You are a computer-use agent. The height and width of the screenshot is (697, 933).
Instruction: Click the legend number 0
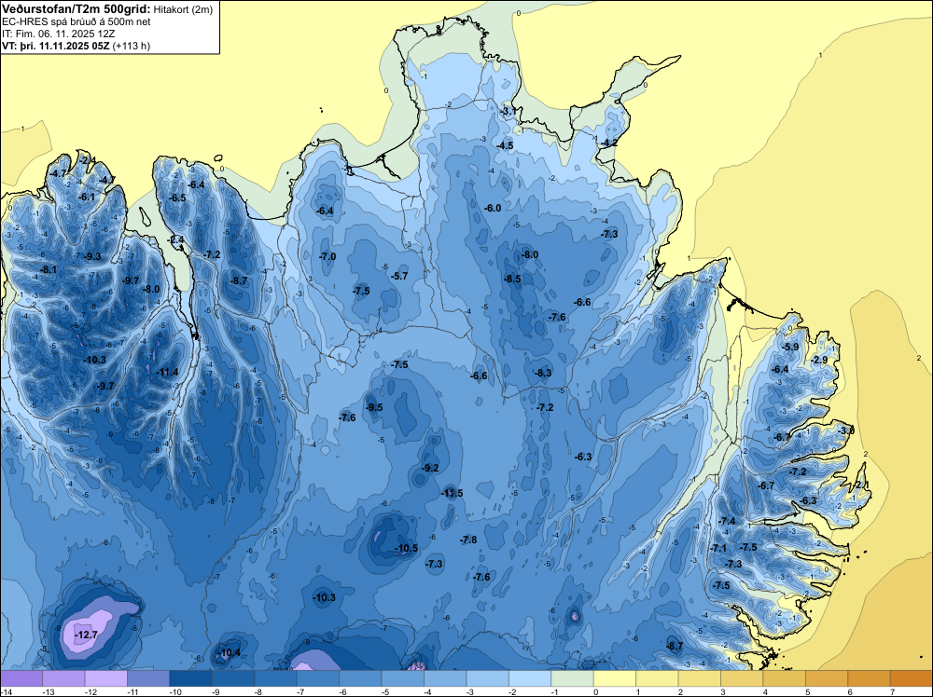tap(594, 691)
